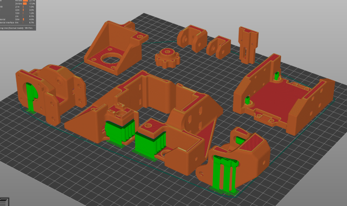Image resolution: width=347 pixels, height=206 pixels.
Task: Toggle the Support material interface legend row
Action: [17, 22]
